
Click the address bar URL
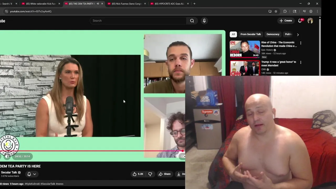pos(31,12)
